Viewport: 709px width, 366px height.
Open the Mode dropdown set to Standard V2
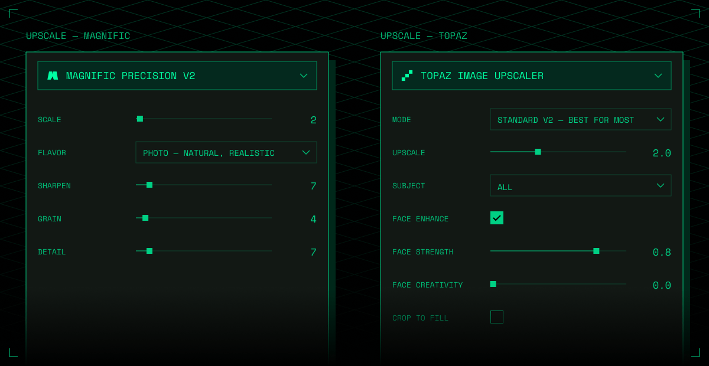[581, 119]
